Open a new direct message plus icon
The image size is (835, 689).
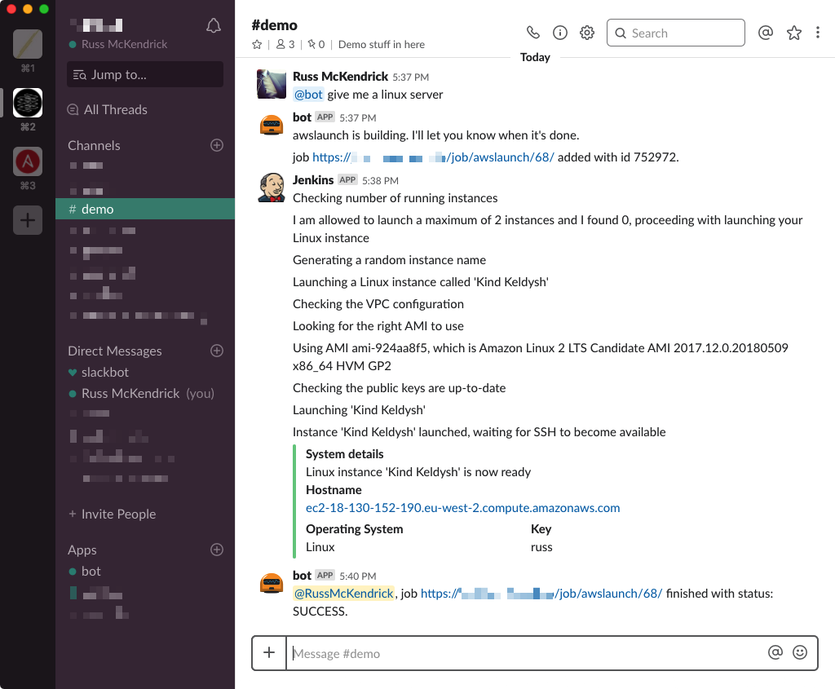217,351
